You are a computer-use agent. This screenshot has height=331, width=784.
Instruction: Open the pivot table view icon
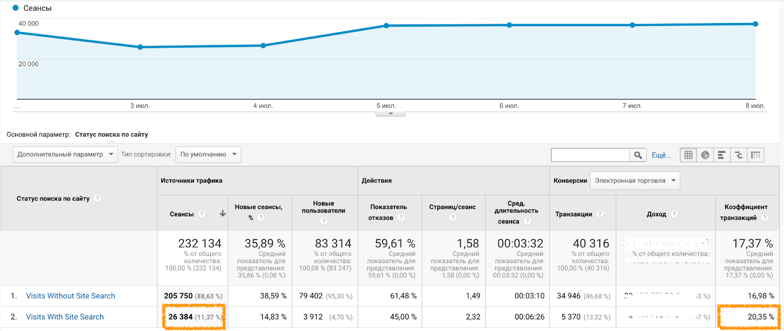pyautogui.click(x=756, y=155)
